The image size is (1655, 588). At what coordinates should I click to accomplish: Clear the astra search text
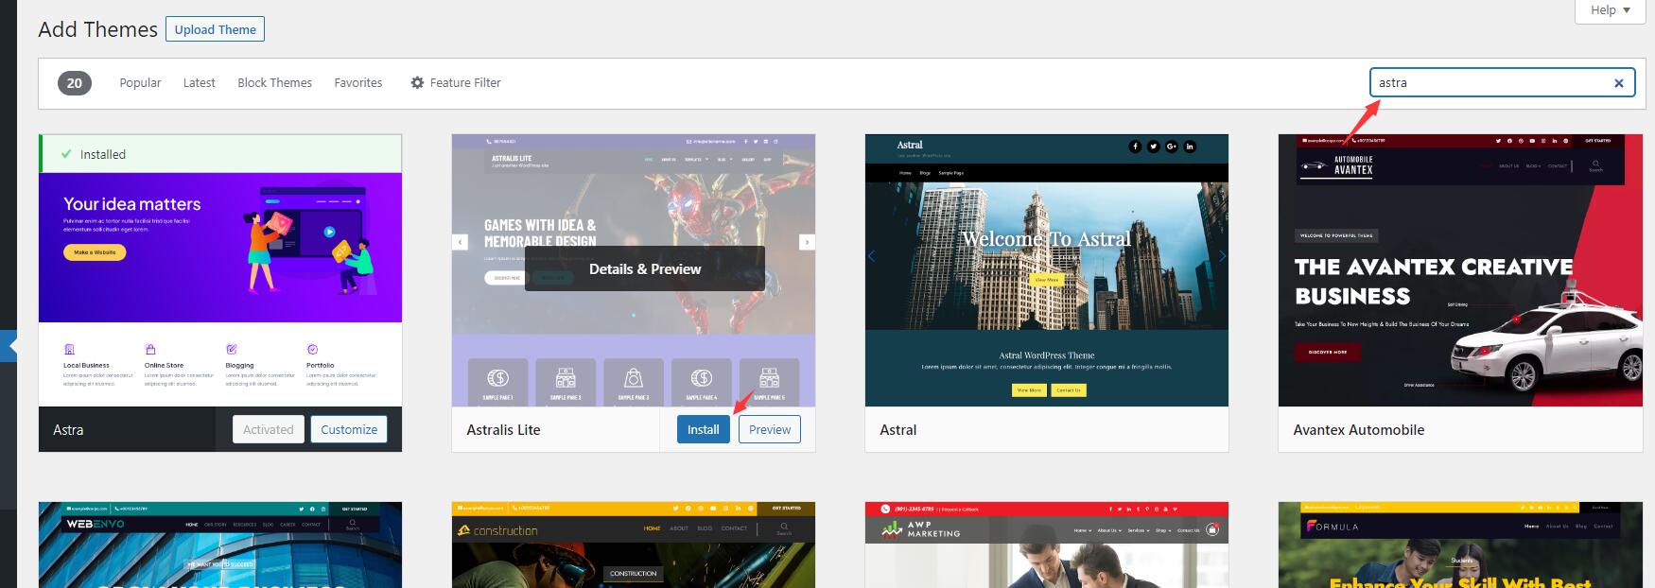[x=1618, y=83]
